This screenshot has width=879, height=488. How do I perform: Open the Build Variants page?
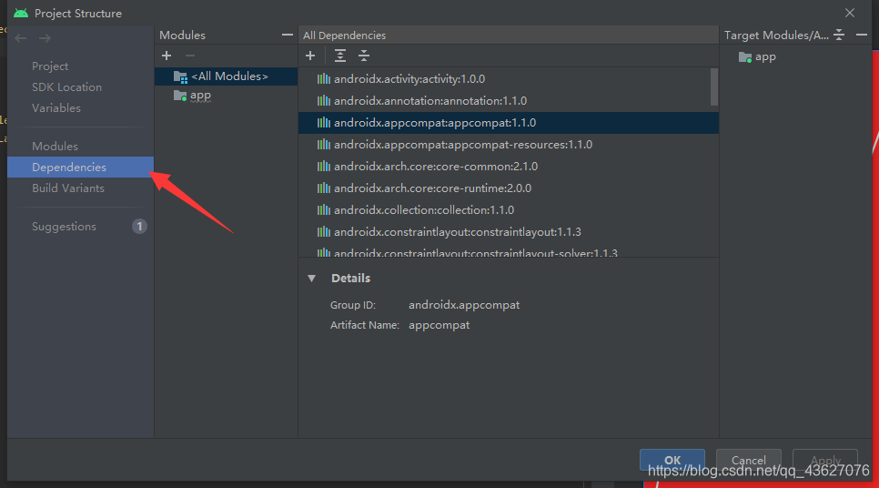[x=68, y=188]
